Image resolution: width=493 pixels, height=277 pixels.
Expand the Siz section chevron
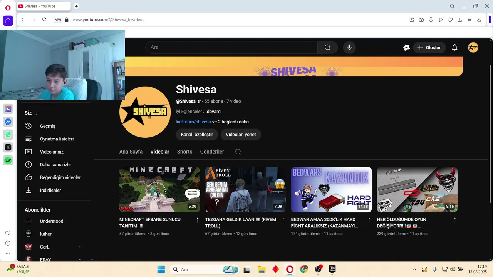coord(37,113)
